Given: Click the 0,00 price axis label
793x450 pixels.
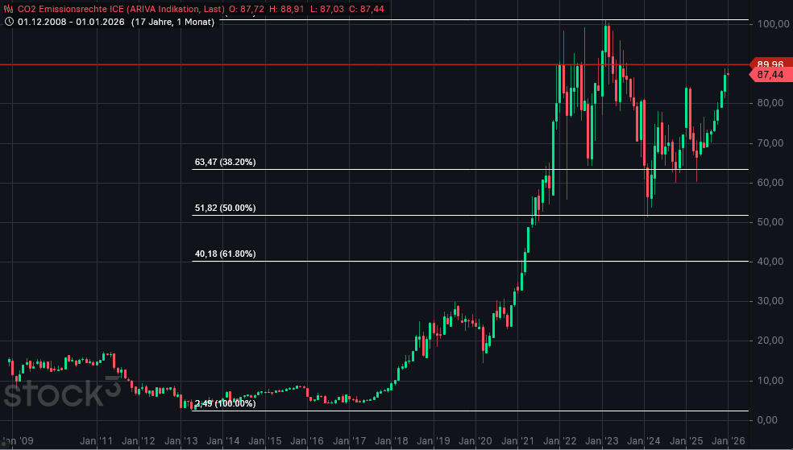Looking at the screenshot, I should [x=770, y=419].
